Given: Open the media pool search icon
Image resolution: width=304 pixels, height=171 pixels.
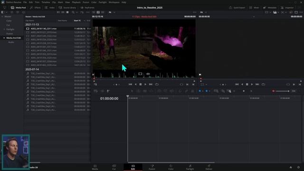Looking at the screenshot, I should (x=73, y=12).
